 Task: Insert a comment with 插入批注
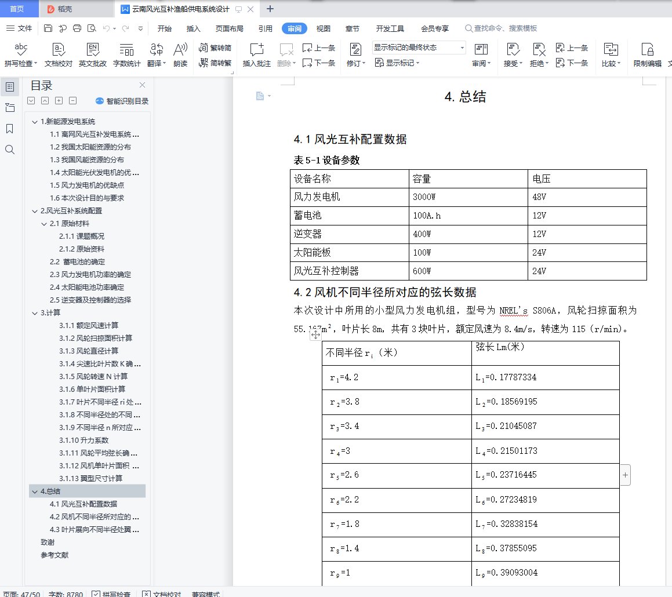pyautogui.click(x=257, y=55)
